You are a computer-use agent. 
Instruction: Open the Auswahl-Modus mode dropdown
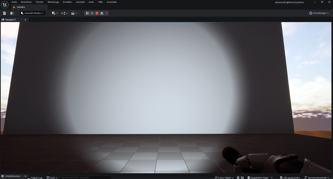(x=33, y=13)
